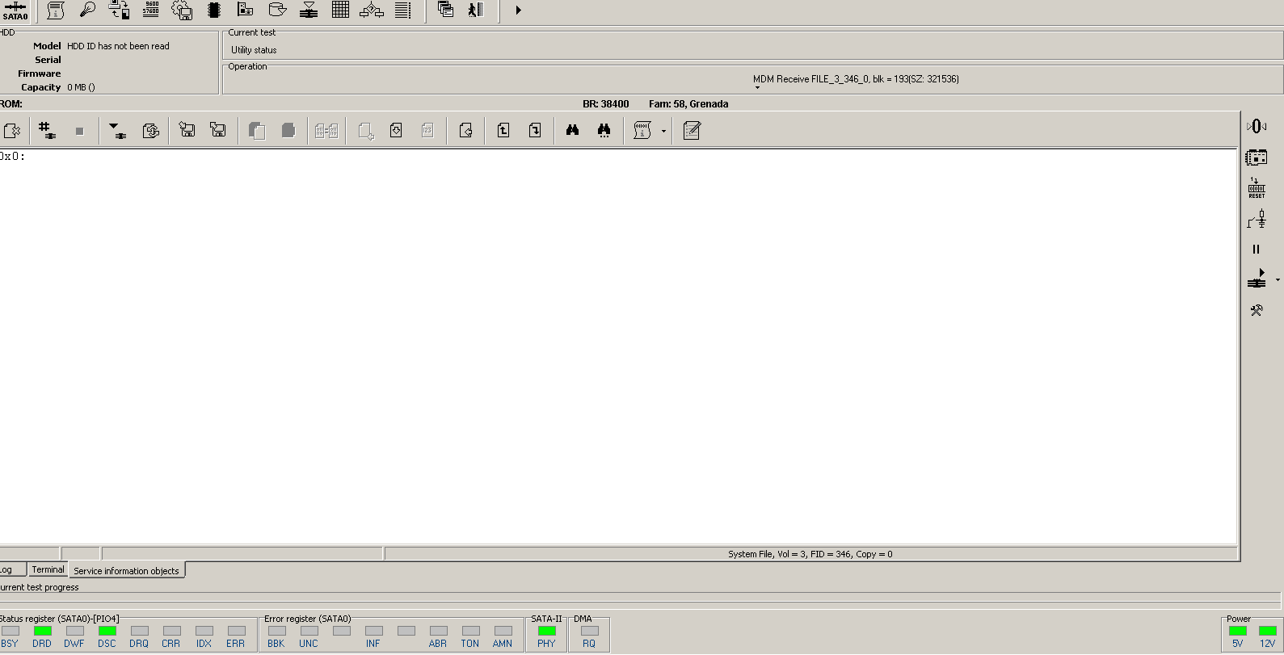Open the flowchart question-mark icon
The height and width of the screenshot is (655, 1284).
point(372,10)
